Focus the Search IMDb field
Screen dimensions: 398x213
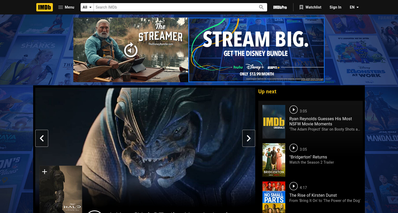click(x=175, y=7)
